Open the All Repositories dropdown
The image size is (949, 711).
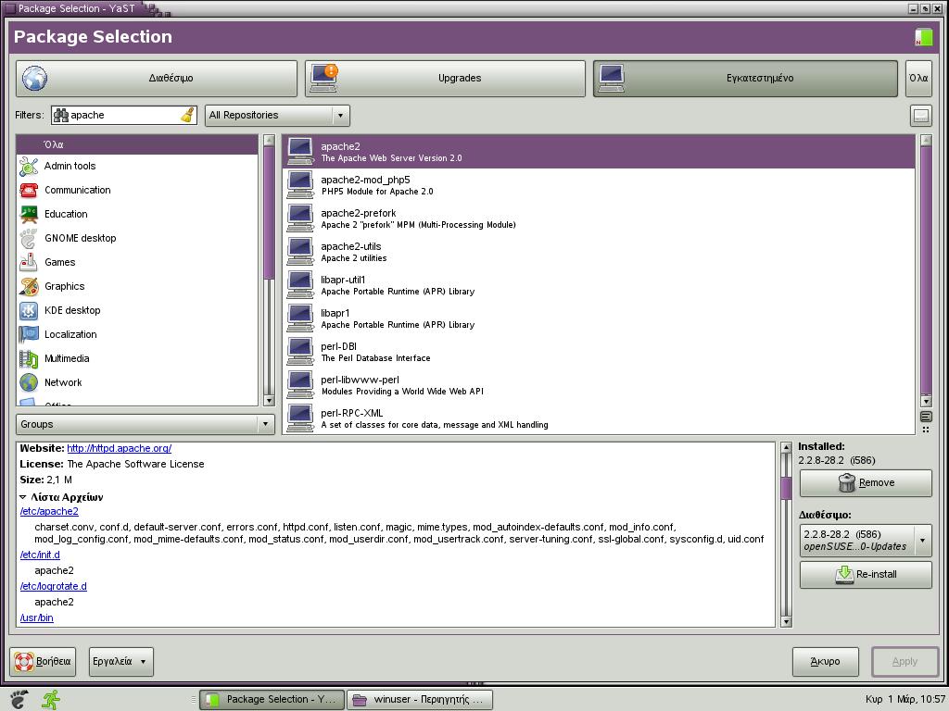point(278,115)
